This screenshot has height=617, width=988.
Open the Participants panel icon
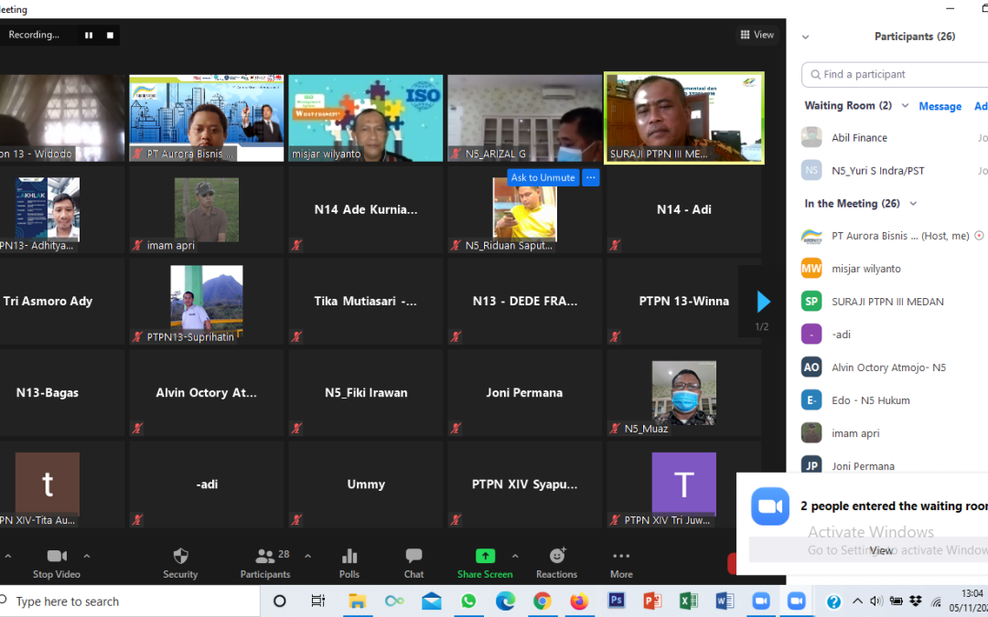(265, 557)
